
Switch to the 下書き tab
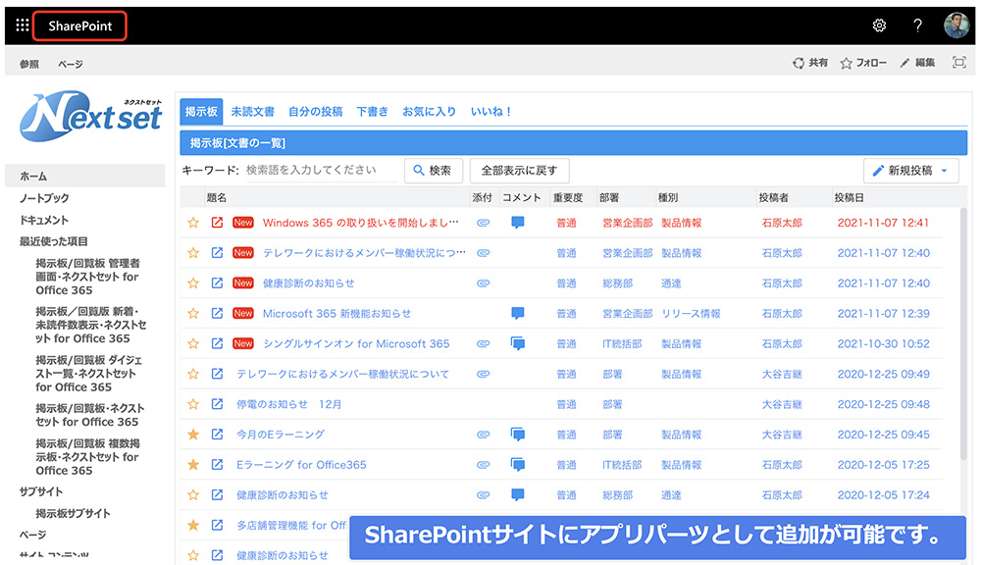pyautogui.click(x=372, y=112)
